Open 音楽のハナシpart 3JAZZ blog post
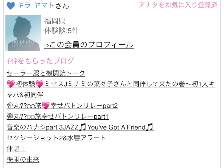Viewport: 224px width, 168px height. click(81, 127)
